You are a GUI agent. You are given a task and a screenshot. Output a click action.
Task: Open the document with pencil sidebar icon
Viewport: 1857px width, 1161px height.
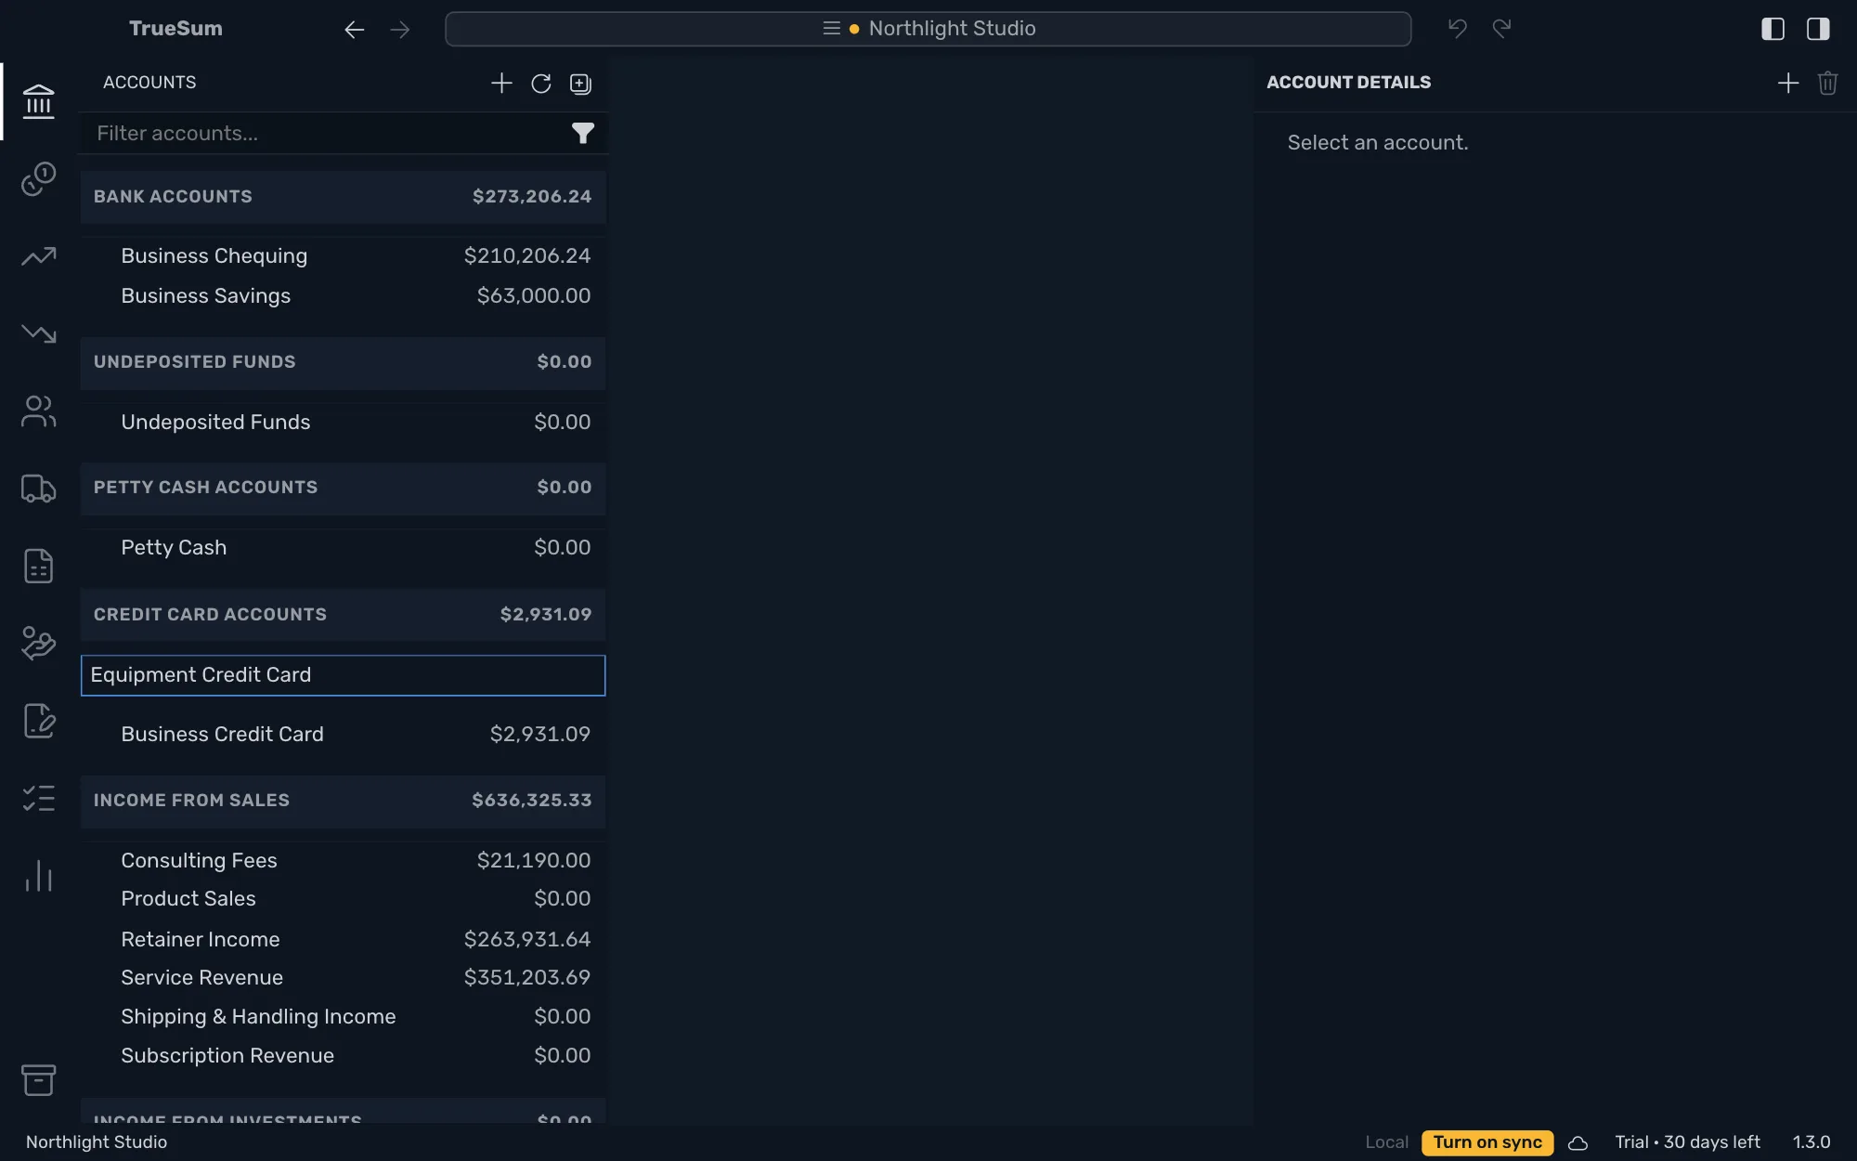point(38,721)
